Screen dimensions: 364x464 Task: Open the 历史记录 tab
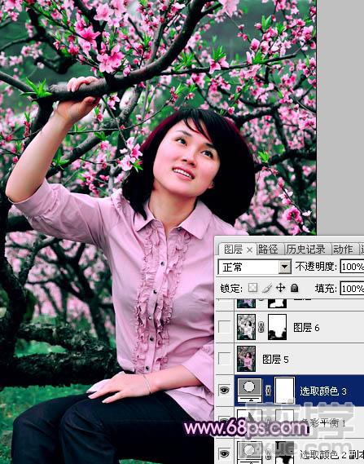click(305, 250)
